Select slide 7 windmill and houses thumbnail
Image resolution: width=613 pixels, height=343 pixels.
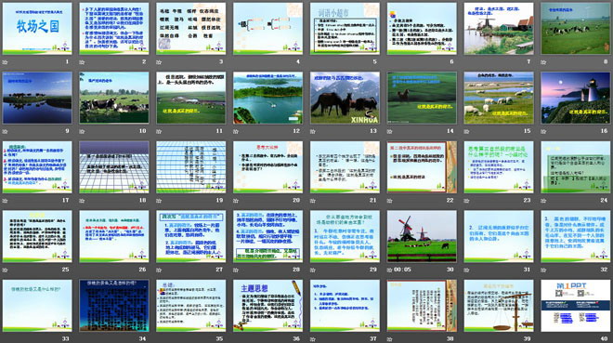[499, 29]
